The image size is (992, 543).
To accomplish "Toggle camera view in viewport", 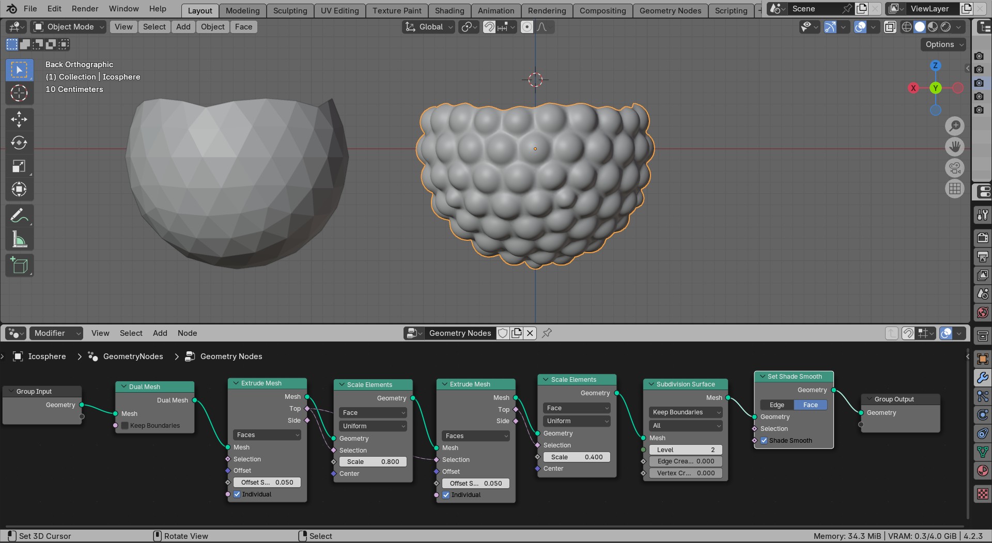I will pyautogui.click(x=955, y=168).
